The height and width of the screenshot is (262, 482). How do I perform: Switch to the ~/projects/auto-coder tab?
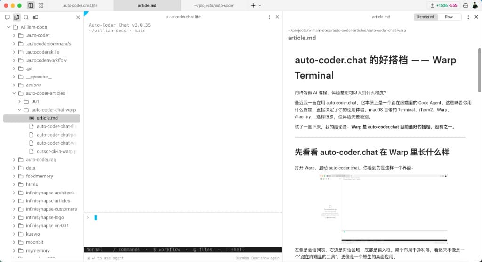click(214, 5)
